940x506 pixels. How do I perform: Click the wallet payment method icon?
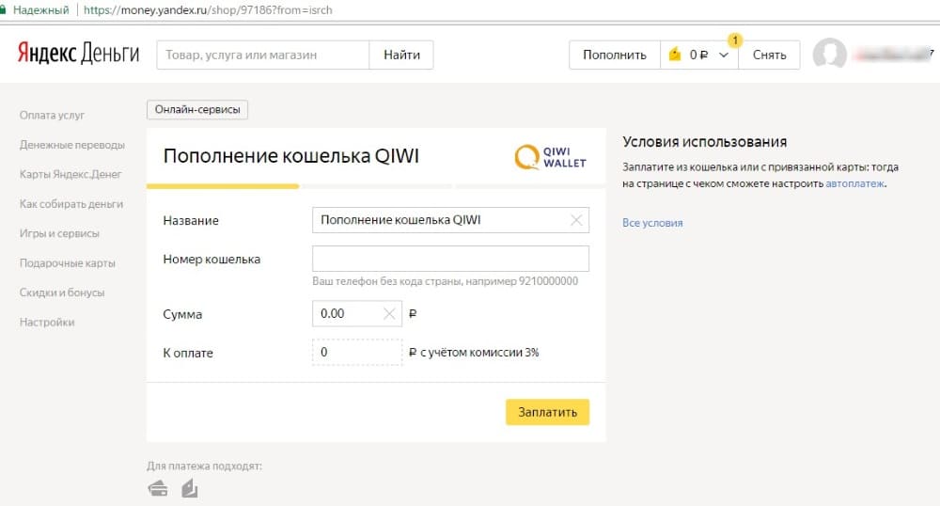(189, 488)
